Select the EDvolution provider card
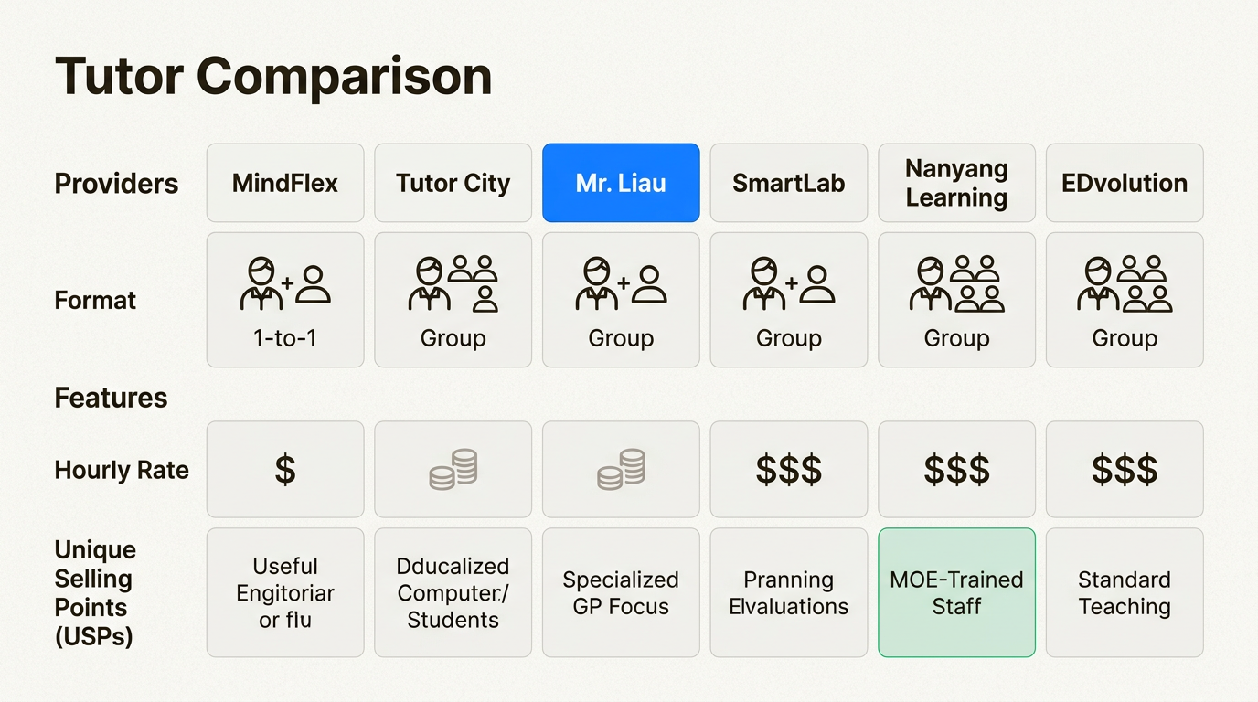 point(1125,183)
